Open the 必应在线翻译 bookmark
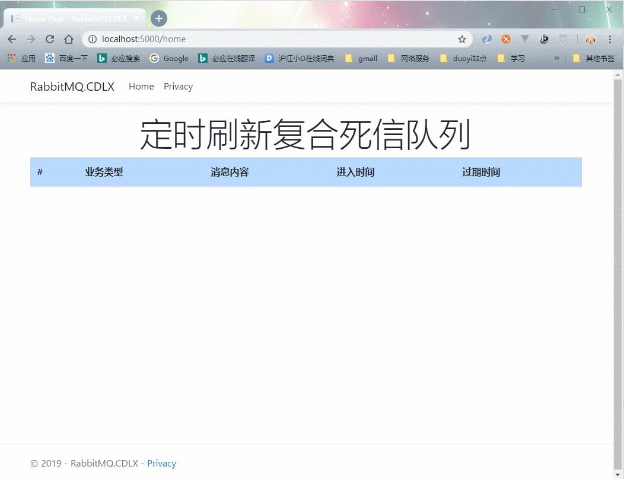Screen dimensions: 624x479 tap(227, 59)
